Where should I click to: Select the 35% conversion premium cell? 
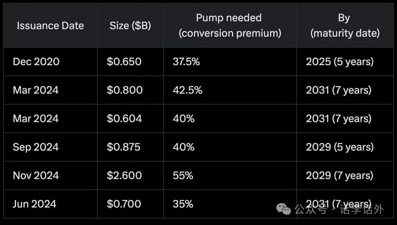(230, 204)
